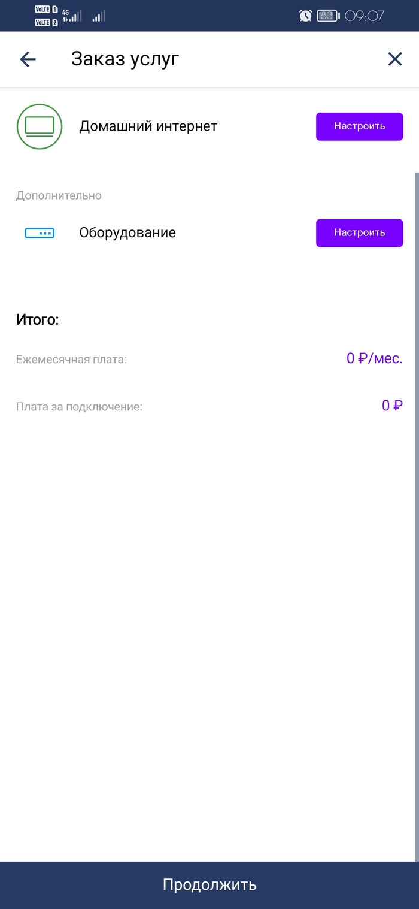Tap the Продолжить button at bottom
419x909 pixels.
[209, 885]
